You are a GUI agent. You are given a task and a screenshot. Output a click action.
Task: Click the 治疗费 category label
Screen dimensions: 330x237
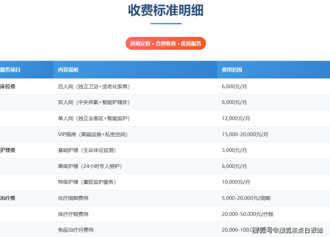[x=8, y=198]
